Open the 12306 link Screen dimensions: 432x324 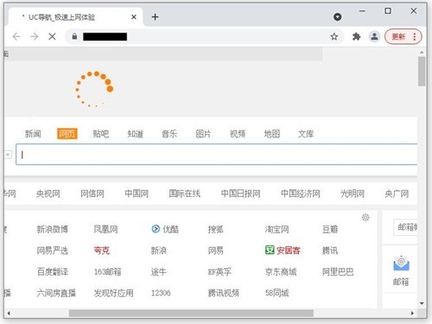pyautogui.click(x=161, y=293)
